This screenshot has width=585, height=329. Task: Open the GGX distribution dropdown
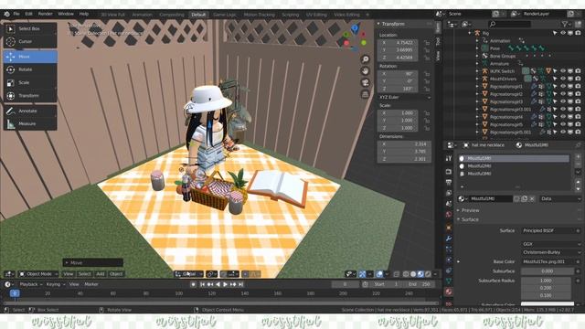pyautogui.click(x=551, y=244)
